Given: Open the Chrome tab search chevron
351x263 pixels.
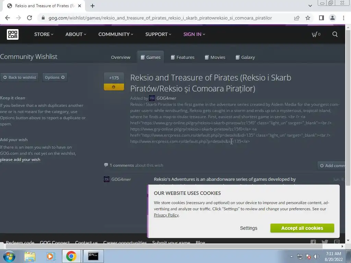Looking at the screenshot, I should tap(310, 6).
